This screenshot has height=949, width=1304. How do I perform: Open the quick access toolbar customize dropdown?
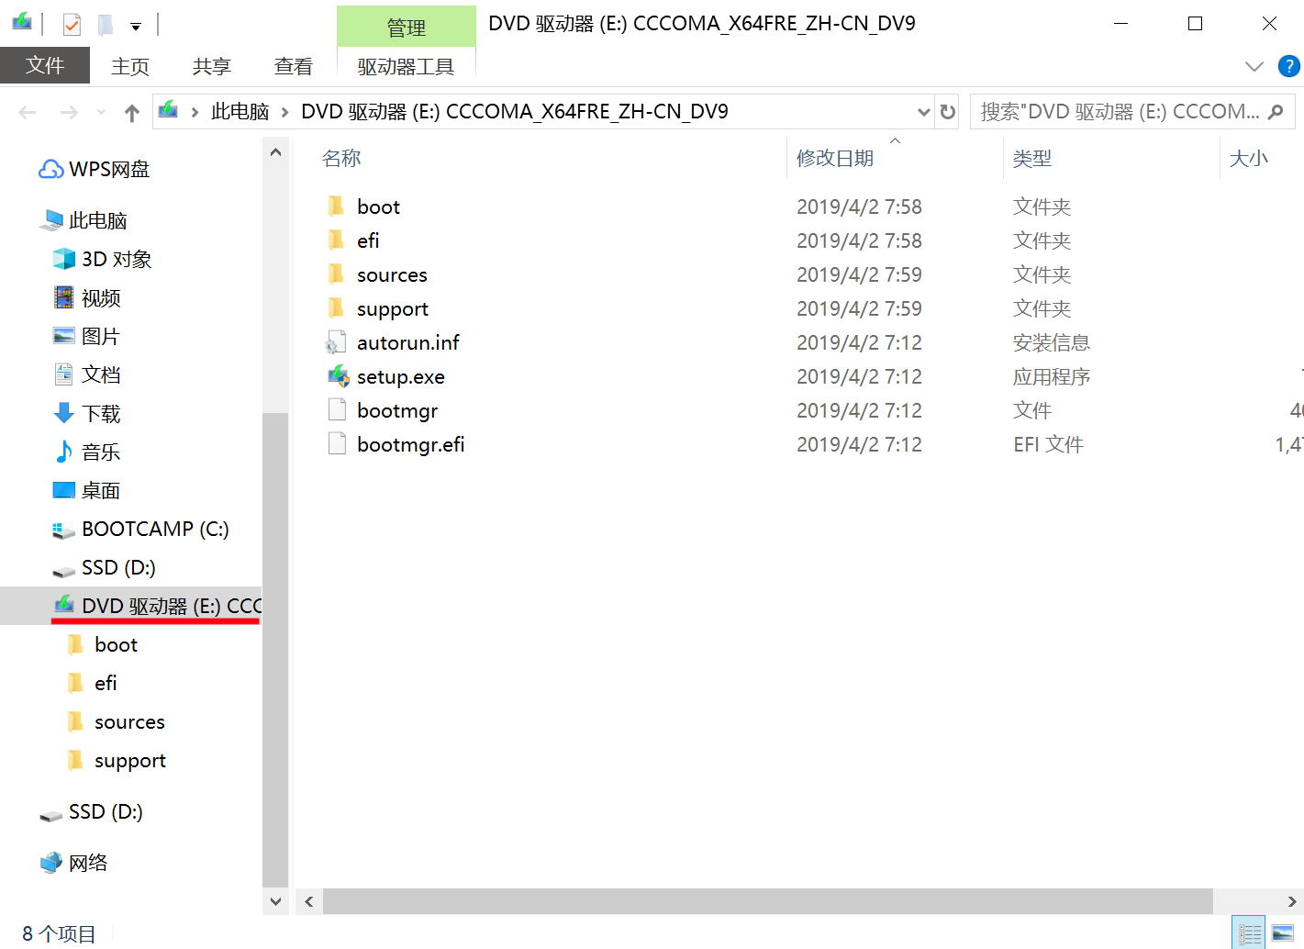[136, 27]
